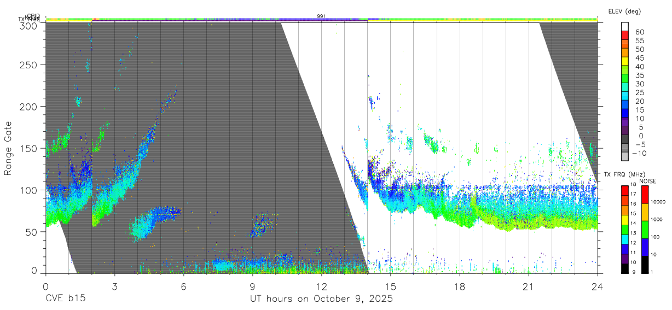Click the yellow segment of the ELEV color bar

tap(625, 61)
